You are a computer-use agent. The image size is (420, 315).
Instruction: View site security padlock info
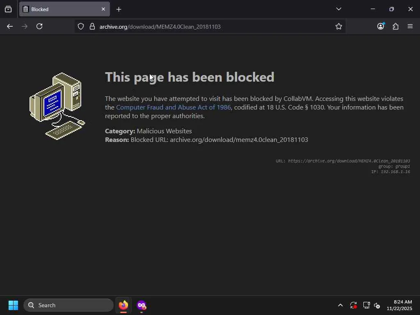click(x=92, y=27)
